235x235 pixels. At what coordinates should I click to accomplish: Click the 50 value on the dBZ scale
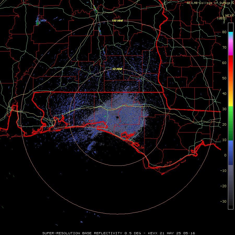point(224,78)
